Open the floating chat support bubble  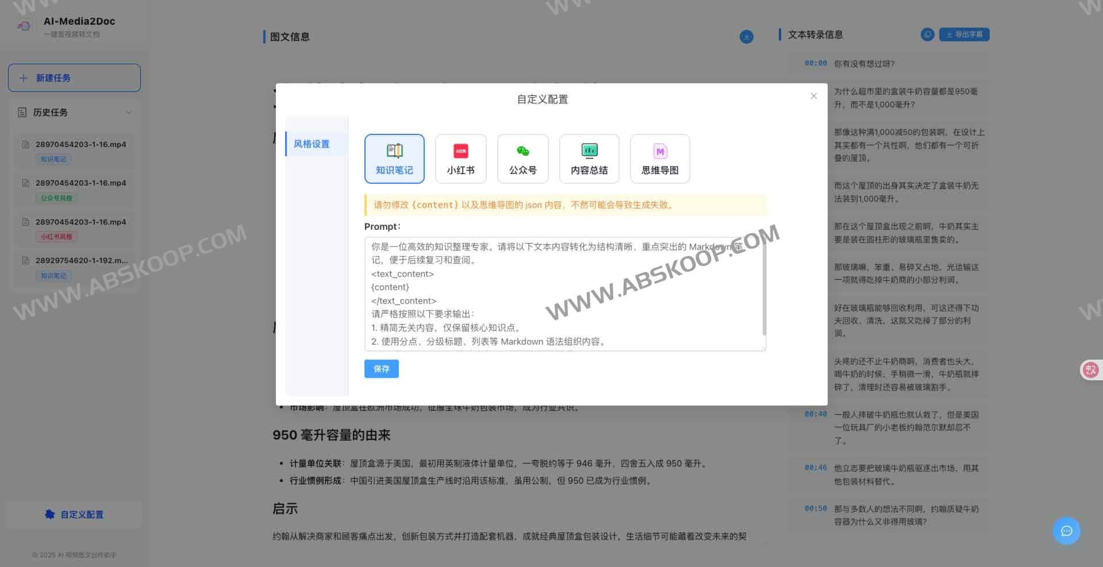tap(1066, 531)
